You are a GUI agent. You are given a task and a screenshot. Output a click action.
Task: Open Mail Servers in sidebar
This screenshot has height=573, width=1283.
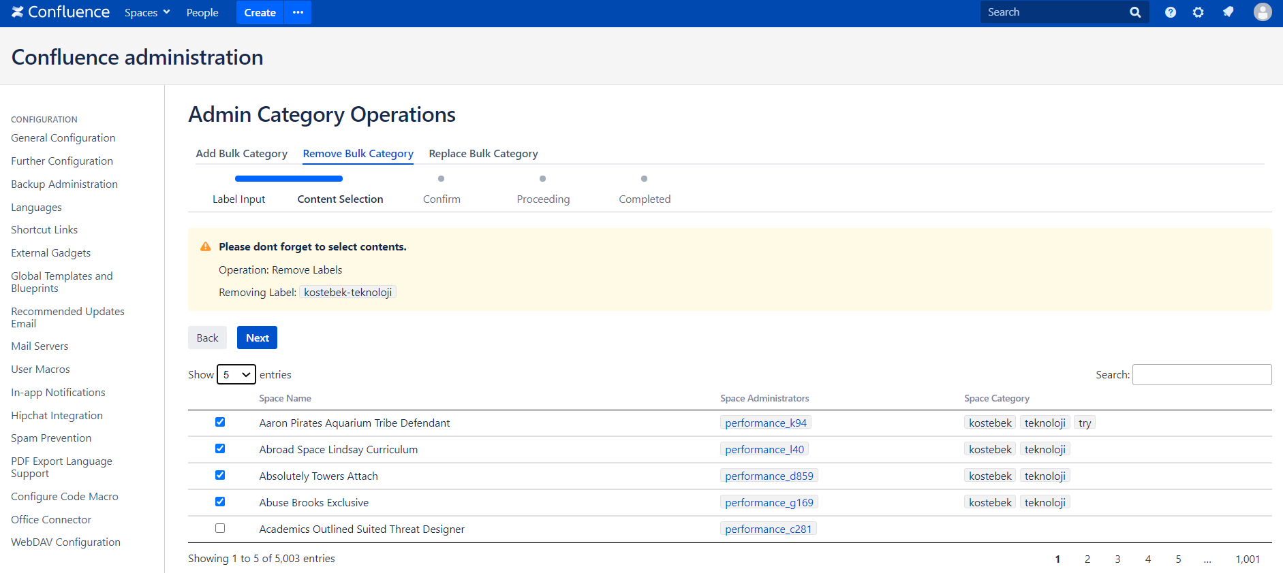point(40,346)
